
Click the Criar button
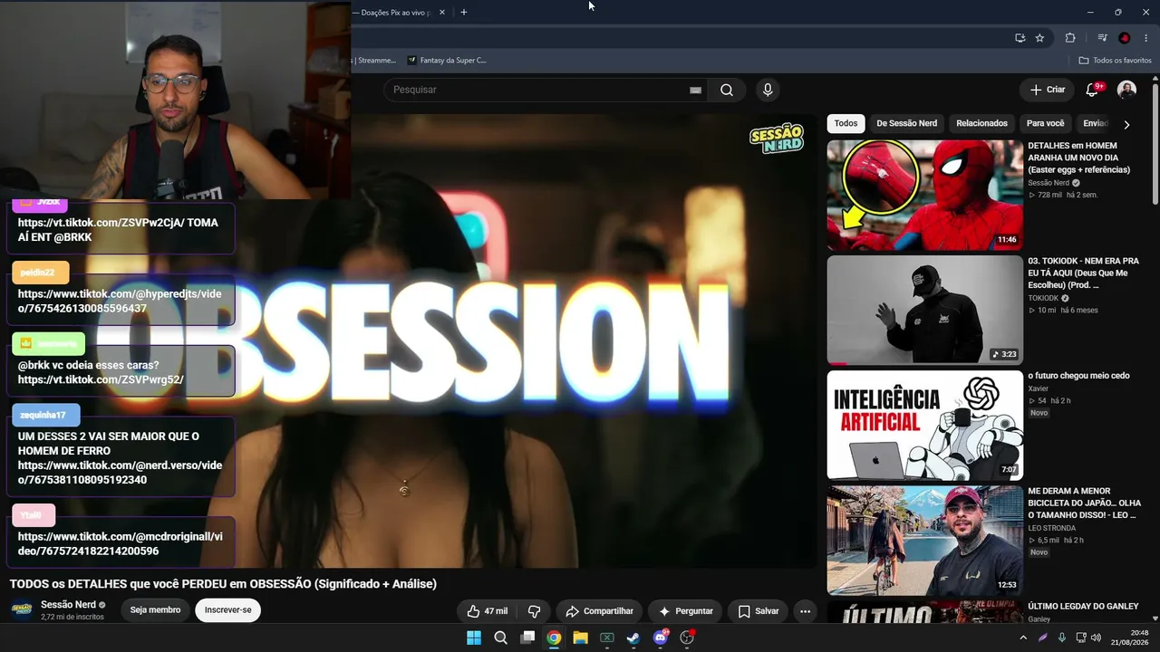coord(1048,90)
